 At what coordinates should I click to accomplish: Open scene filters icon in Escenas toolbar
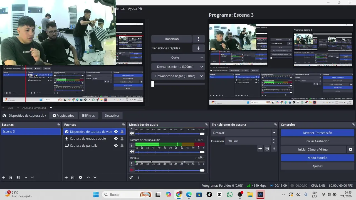(18, 177)
